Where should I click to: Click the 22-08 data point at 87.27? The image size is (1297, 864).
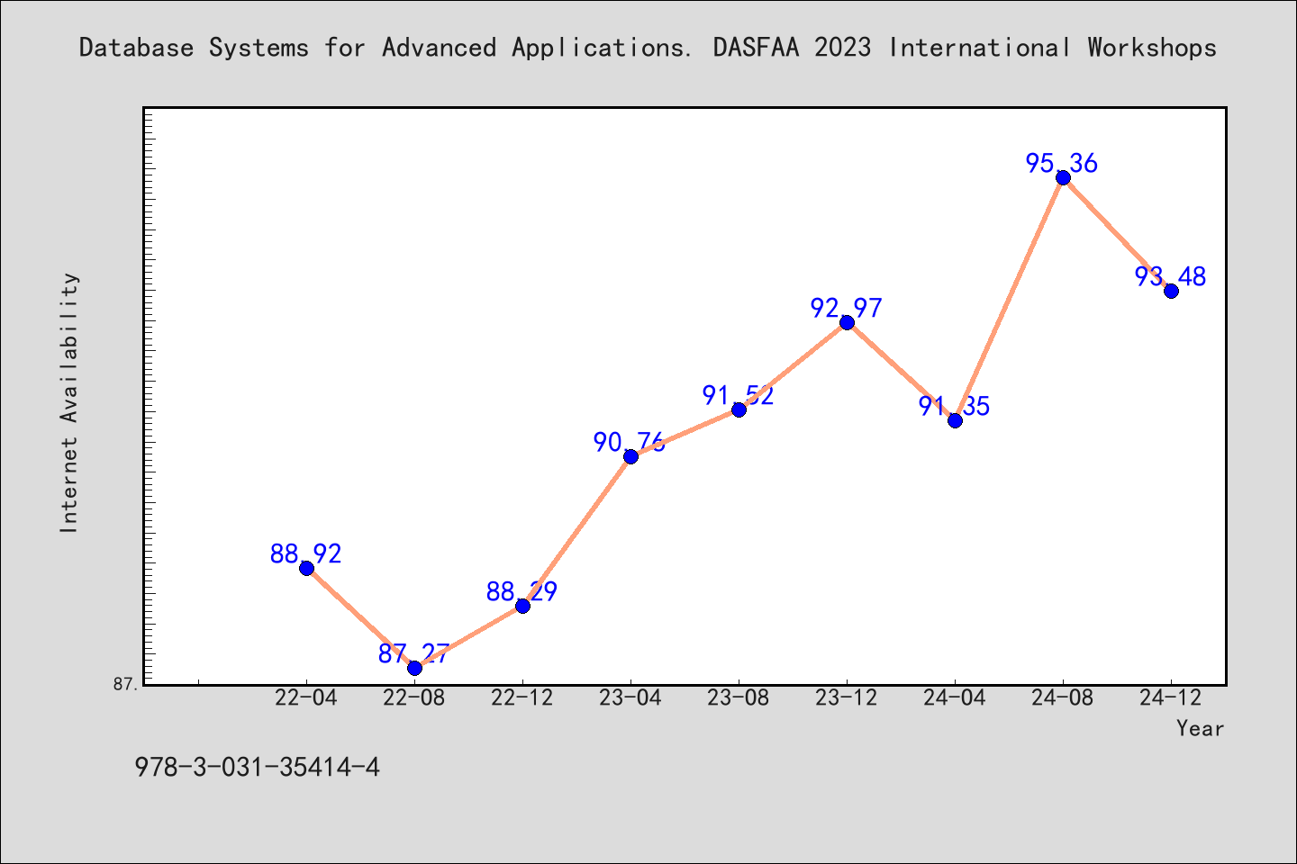pyautogui.click(x=414, y=668)
